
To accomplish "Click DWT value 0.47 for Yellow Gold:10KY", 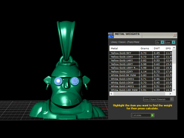I will (x=157, y=57).
